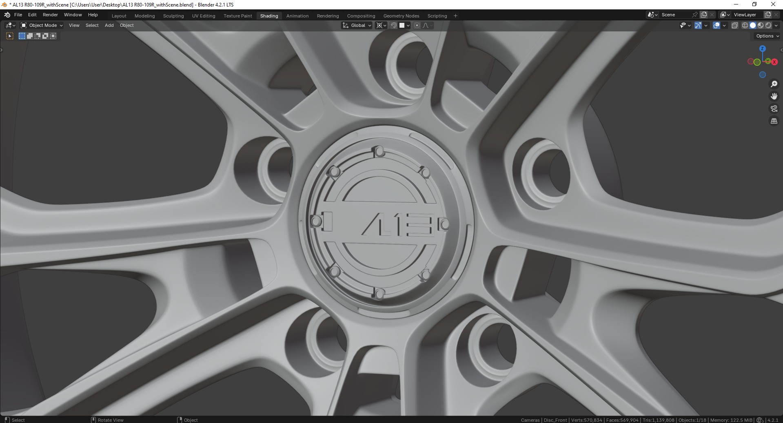Open the Scene browse dropdown
Viewport: 783px width, 423px height.
coord(652,15)
